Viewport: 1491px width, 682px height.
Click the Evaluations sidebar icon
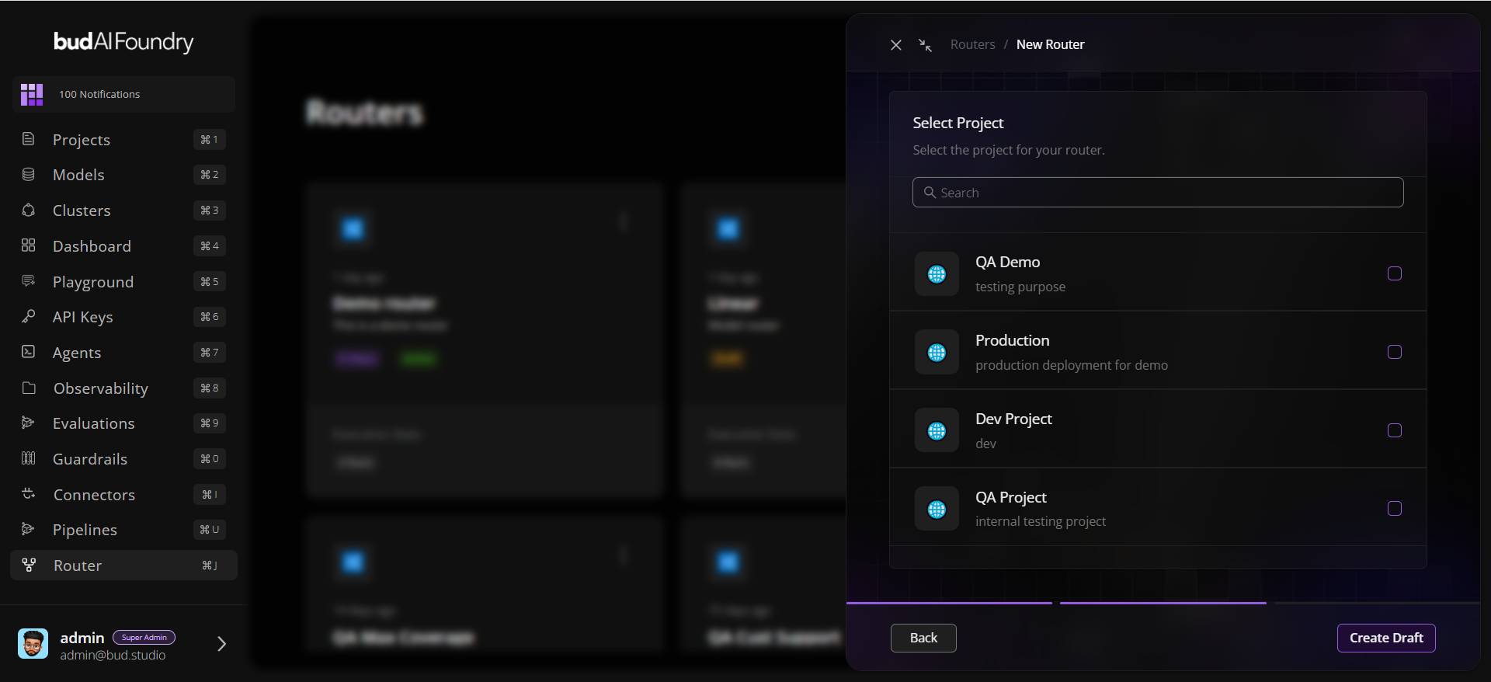click(x=29, y=423)
